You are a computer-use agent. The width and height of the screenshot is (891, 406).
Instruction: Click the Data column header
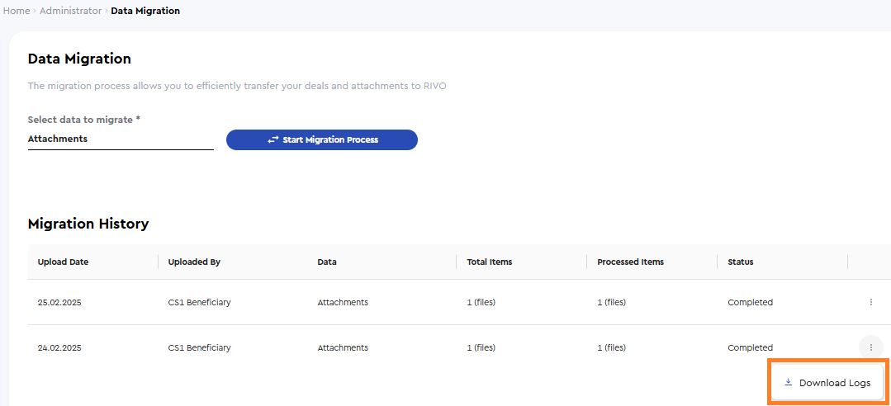pos(327,262)
